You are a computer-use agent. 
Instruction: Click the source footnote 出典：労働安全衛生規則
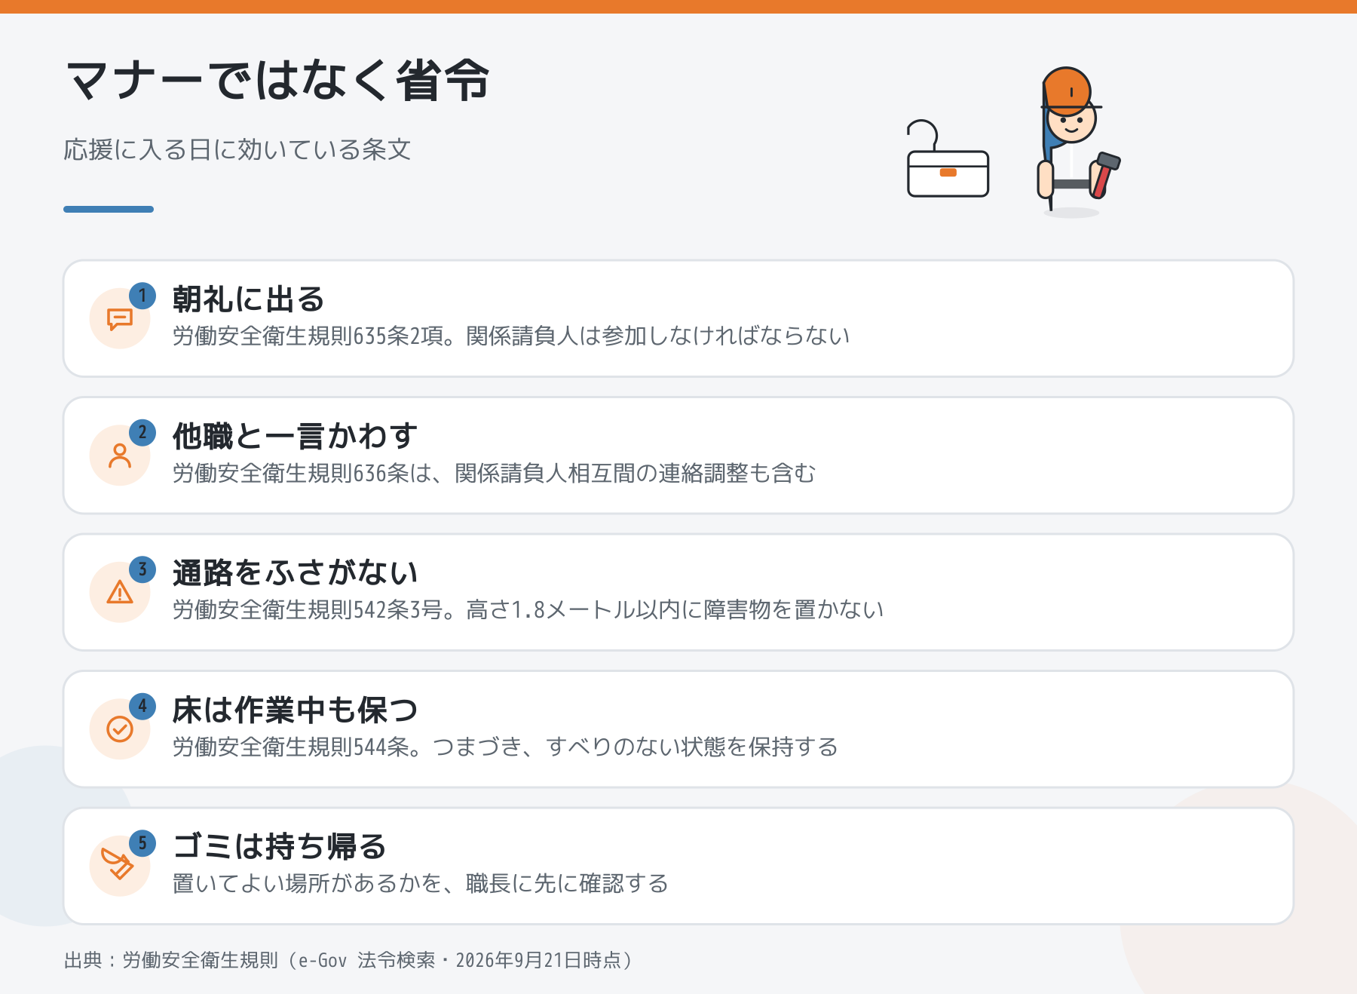349,960
